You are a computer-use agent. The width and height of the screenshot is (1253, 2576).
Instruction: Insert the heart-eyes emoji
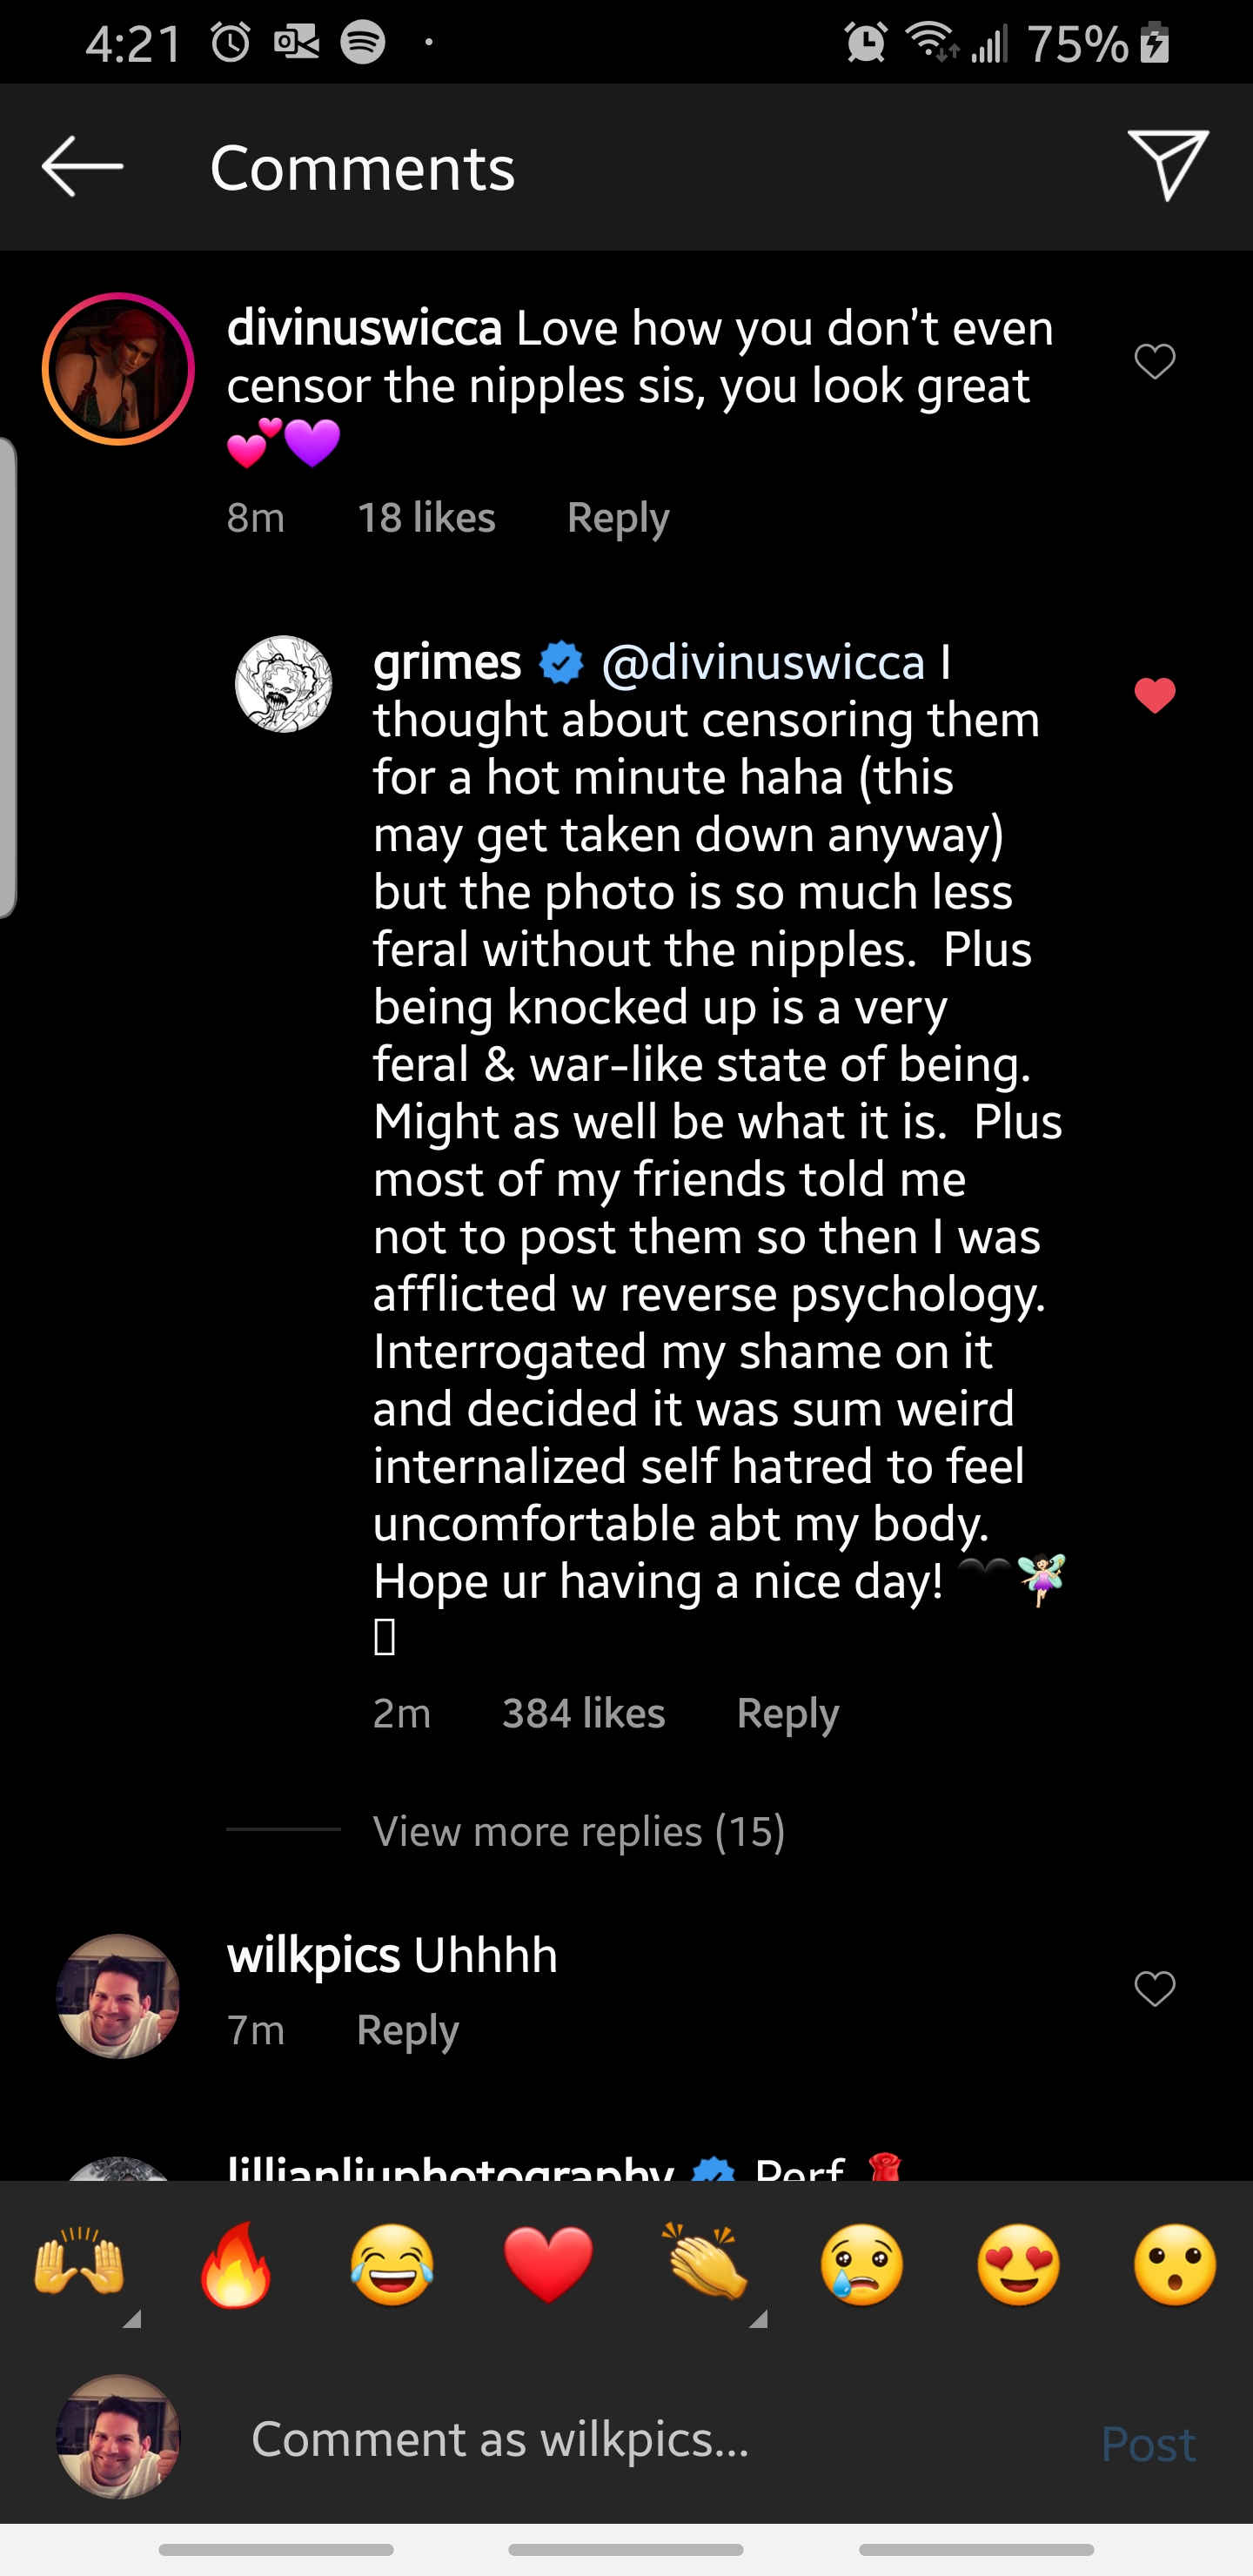tap(1018, 2262)
